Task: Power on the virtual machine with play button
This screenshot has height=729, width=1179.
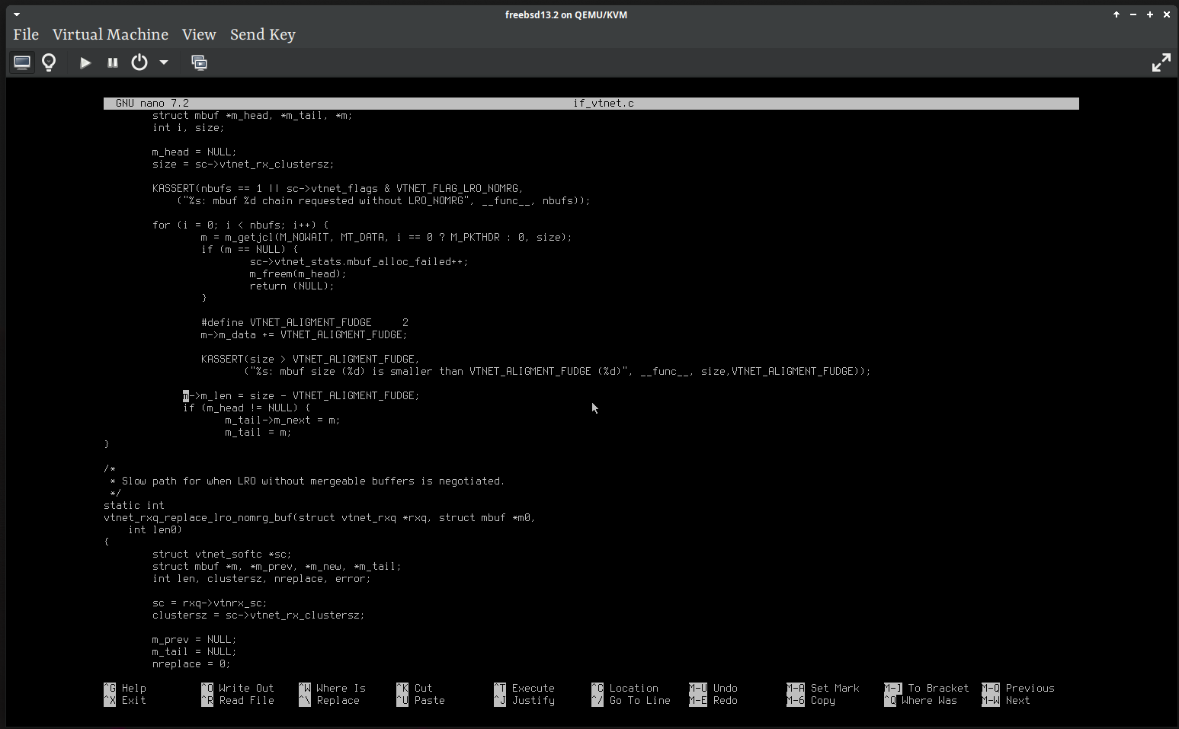Action: click(x=85, y=62)
